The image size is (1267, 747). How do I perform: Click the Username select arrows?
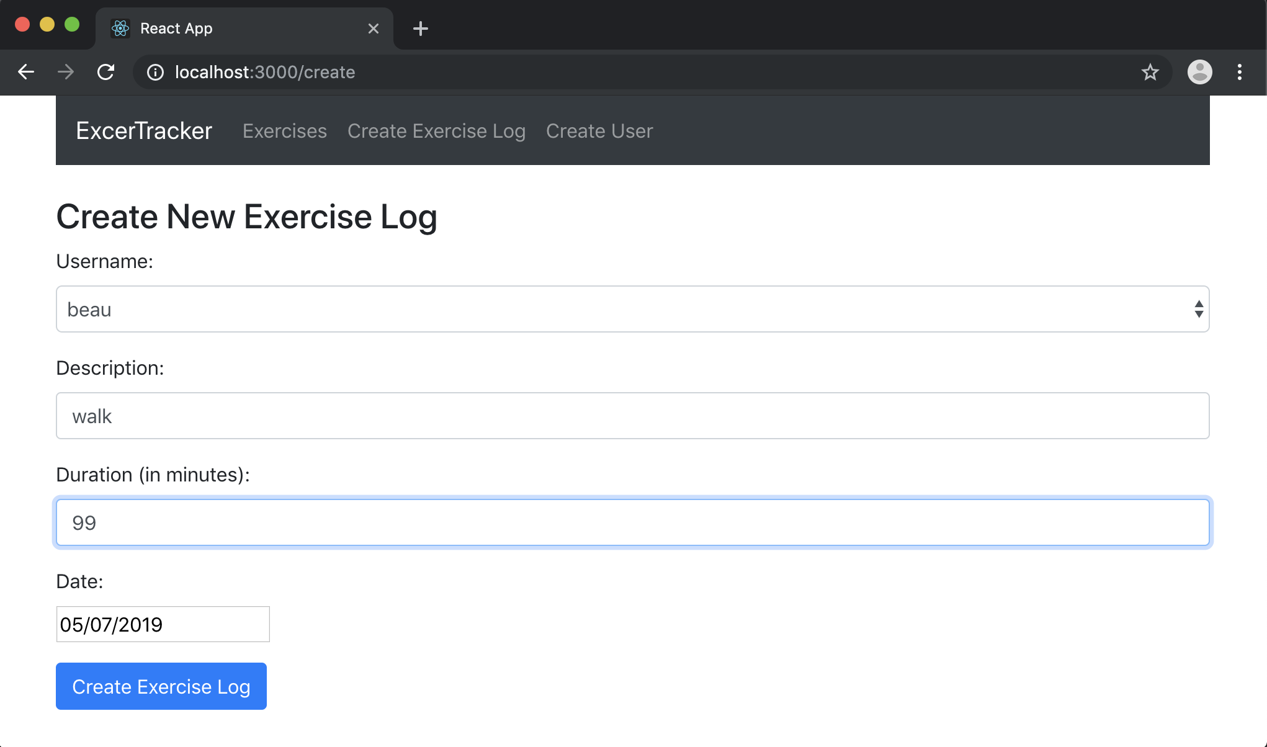1198,309
